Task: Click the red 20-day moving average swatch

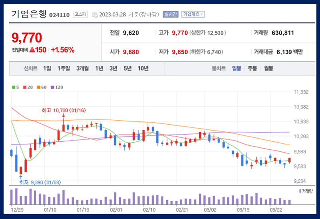Action: coord(25,87)
